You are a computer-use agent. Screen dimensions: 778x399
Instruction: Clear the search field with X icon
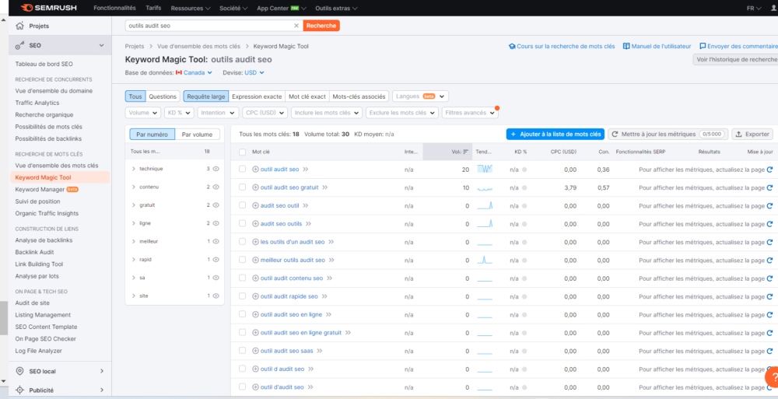coord(296,26)
